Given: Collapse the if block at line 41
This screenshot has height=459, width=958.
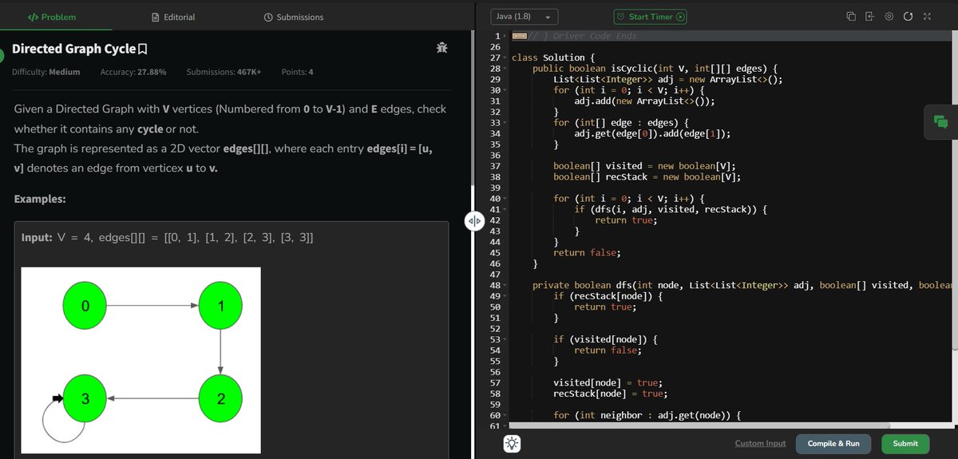Looking at the screenshot, I should pos(505,209).
